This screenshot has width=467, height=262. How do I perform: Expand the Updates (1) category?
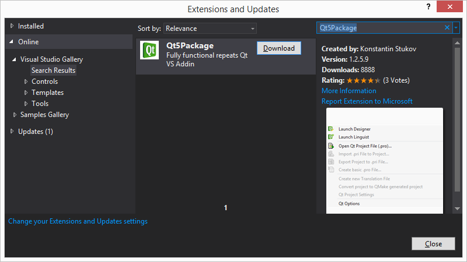12,132
